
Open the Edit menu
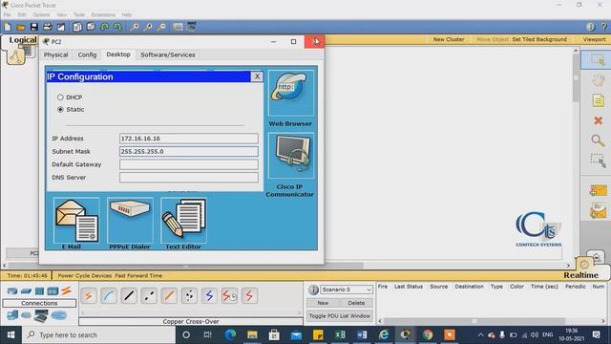22,15
